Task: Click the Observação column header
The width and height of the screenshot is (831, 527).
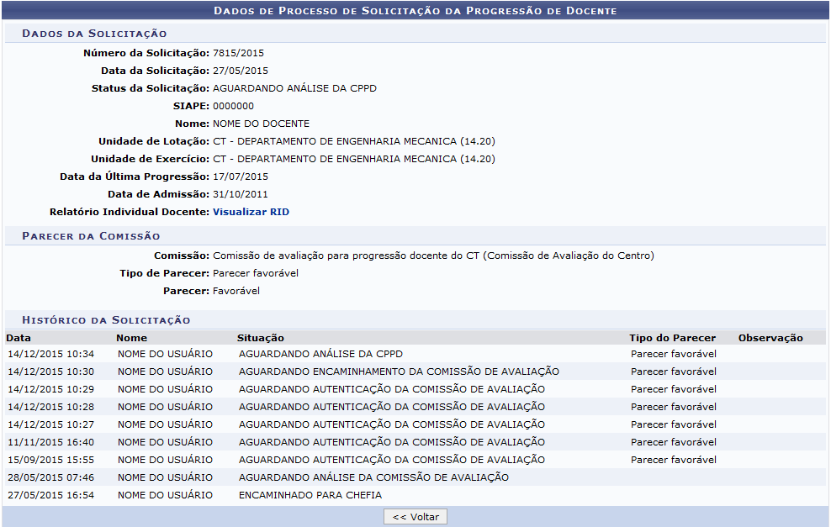Action: 770,338
